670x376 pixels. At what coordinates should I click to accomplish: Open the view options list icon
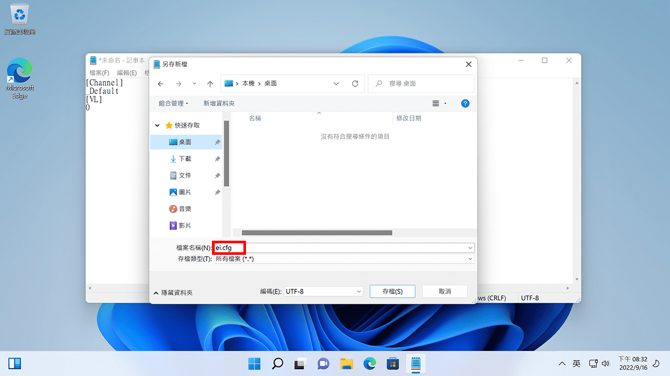(x=435, y=103)
